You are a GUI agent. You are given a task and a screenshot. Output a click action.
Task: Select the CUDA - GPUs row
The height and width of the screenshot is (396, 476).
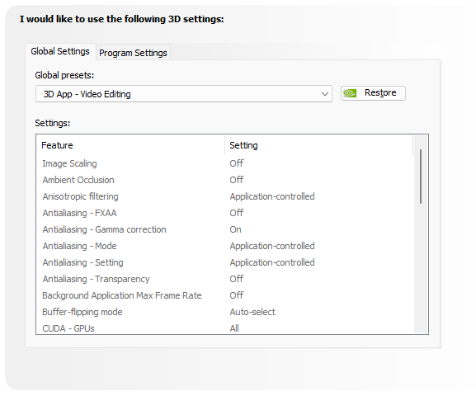click(x=224, y=328)
